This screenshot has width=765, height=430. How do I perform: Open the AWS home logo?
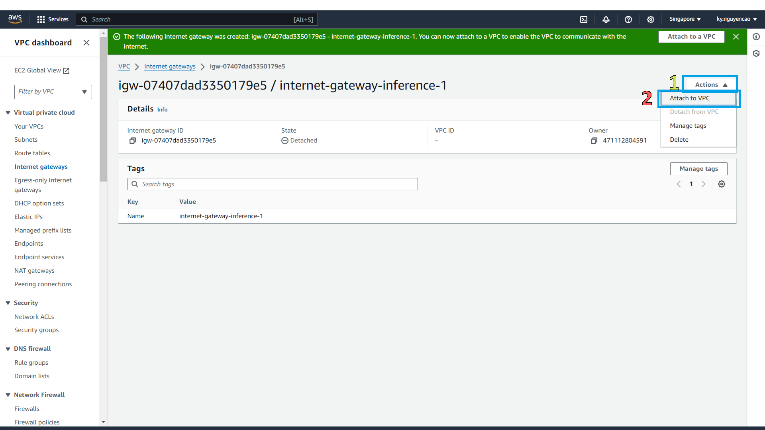pos(15,19)
